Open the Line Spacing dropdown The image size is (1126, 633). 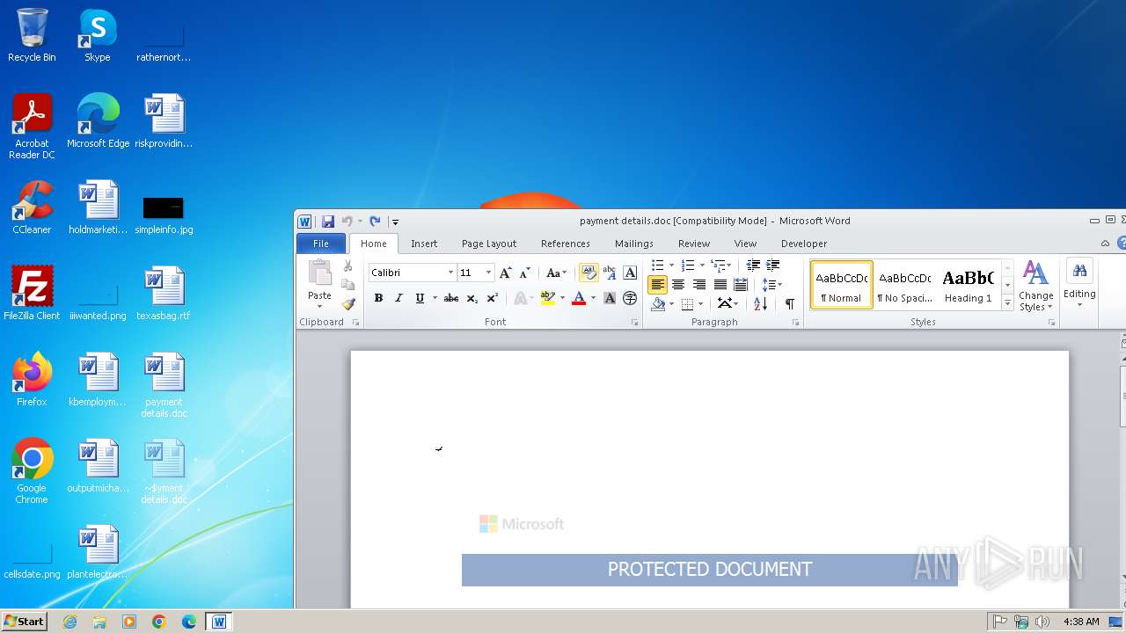coord(771,284)
